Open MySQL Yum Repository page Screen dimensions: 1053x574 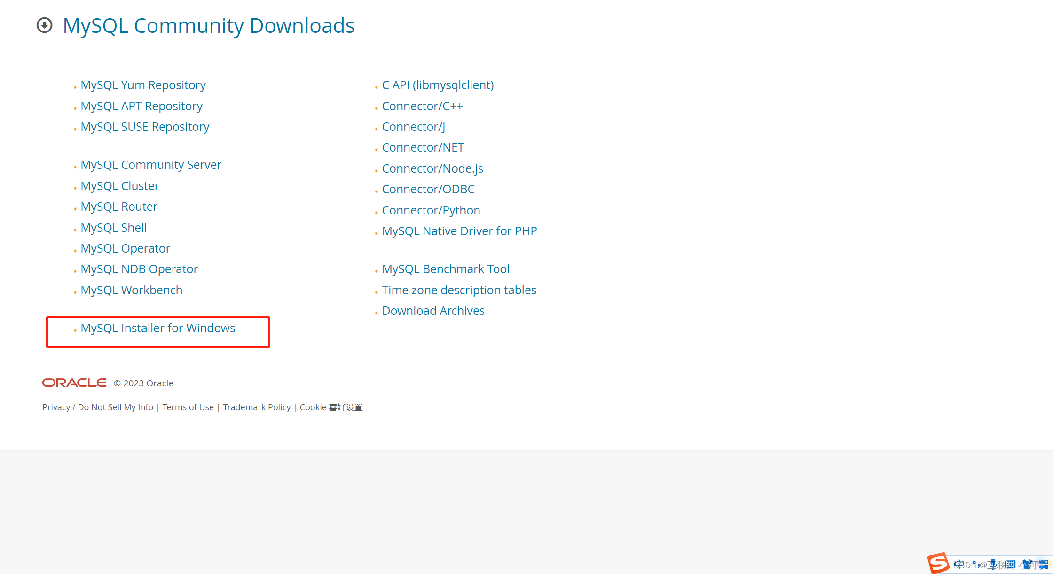coord(143,84)
